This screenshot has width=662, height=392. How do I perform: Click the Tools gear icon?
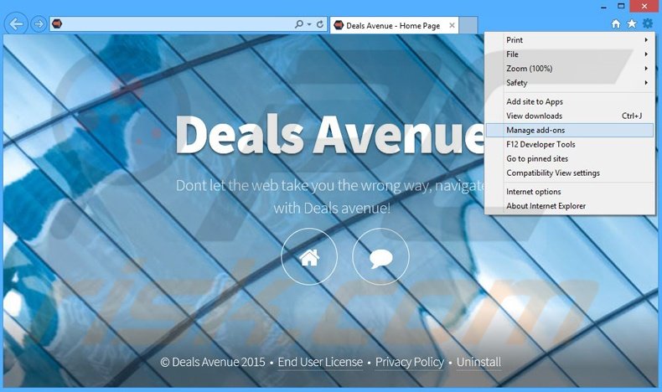[648, 23]
